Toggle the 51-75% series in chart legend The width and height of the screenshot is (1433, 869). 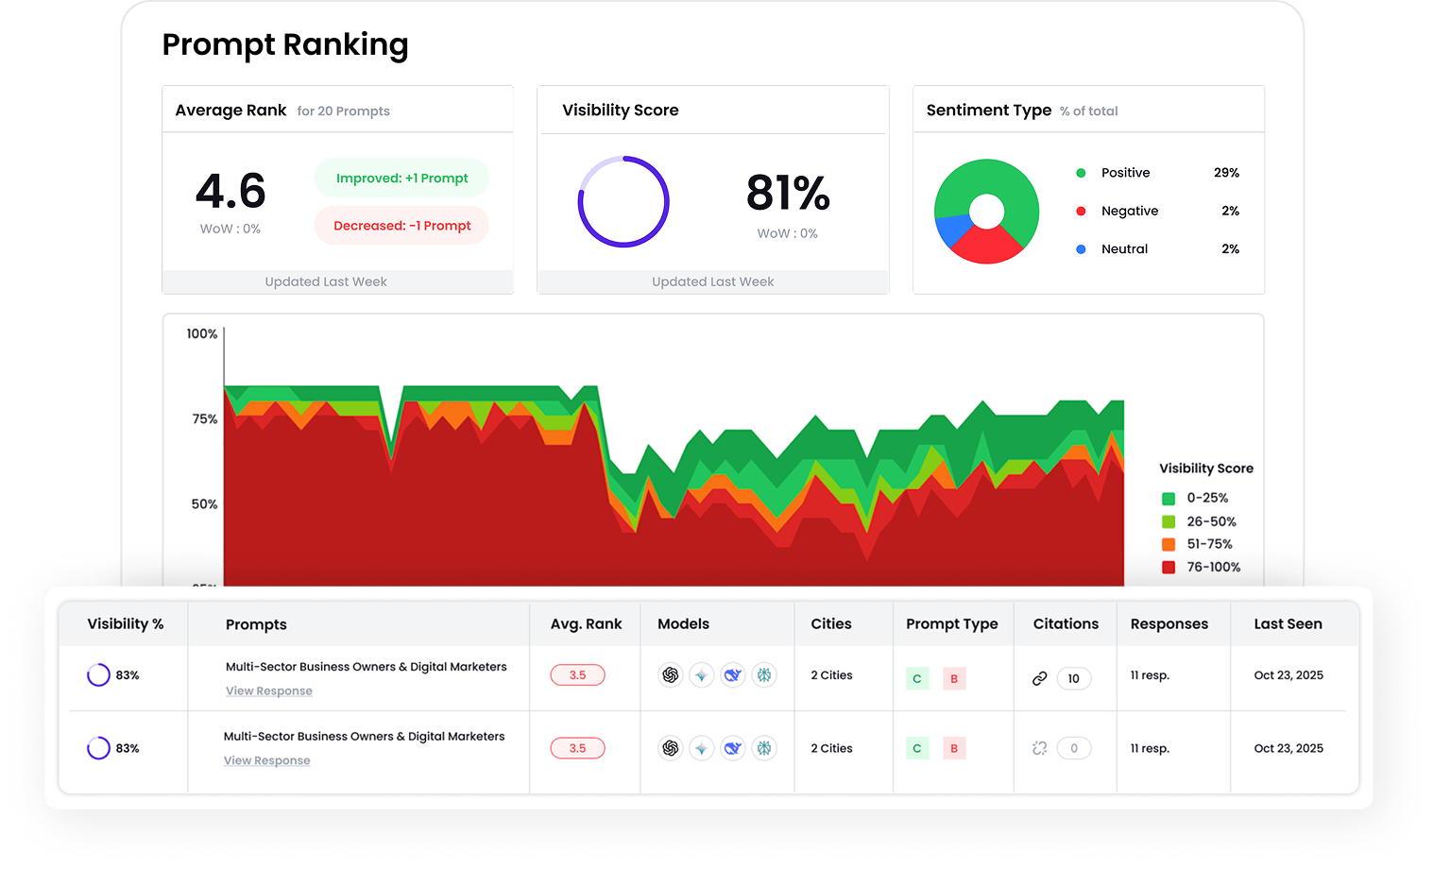(x=1208, y=544)
